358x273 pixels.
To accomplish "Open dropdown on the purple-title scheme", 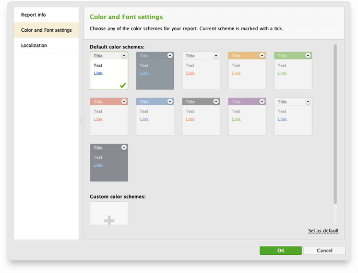I will (x=262, y=102).
